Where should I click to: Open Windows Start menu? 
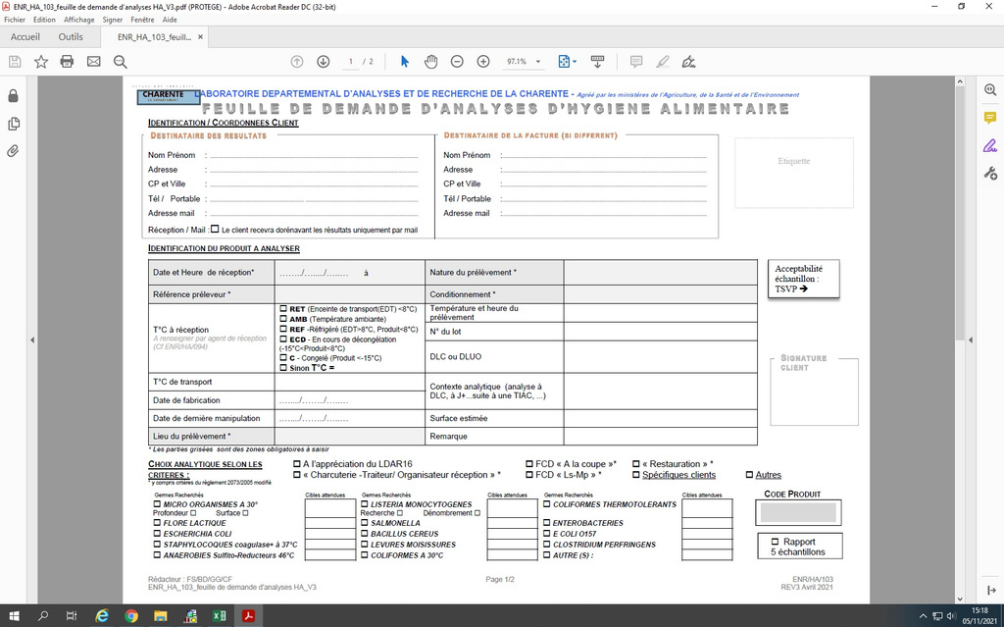coord(14,616)
